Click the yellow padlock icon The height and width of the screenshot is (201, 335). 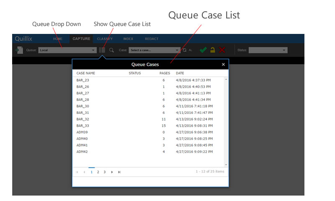(x=213, y=50)
